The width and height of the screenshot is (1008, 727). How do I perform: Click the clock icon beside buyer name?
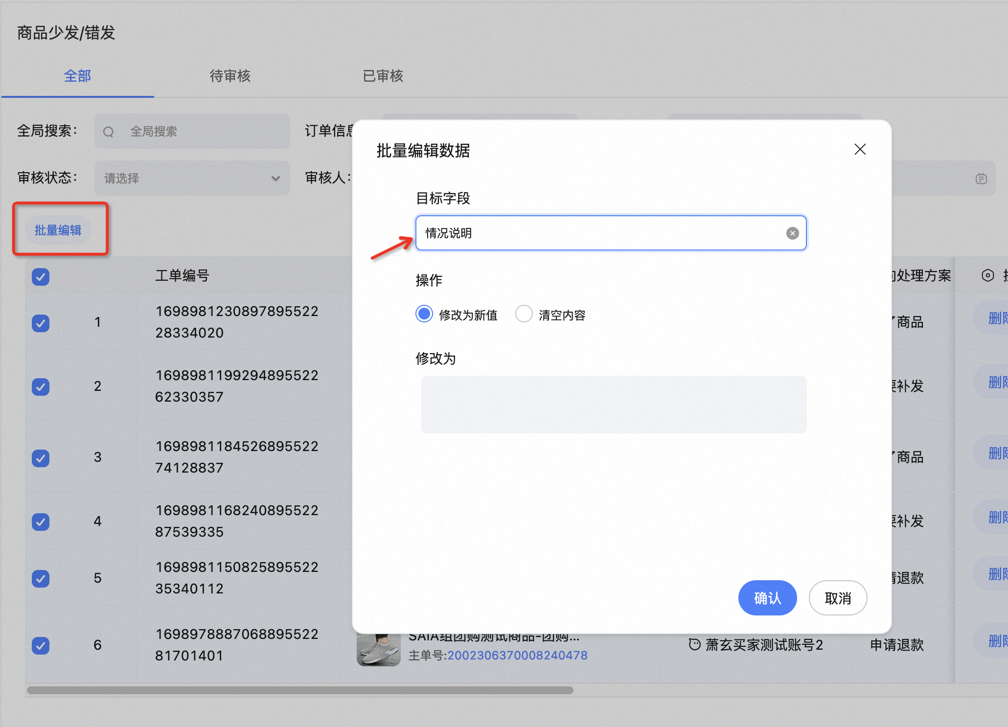coord(694,644)
